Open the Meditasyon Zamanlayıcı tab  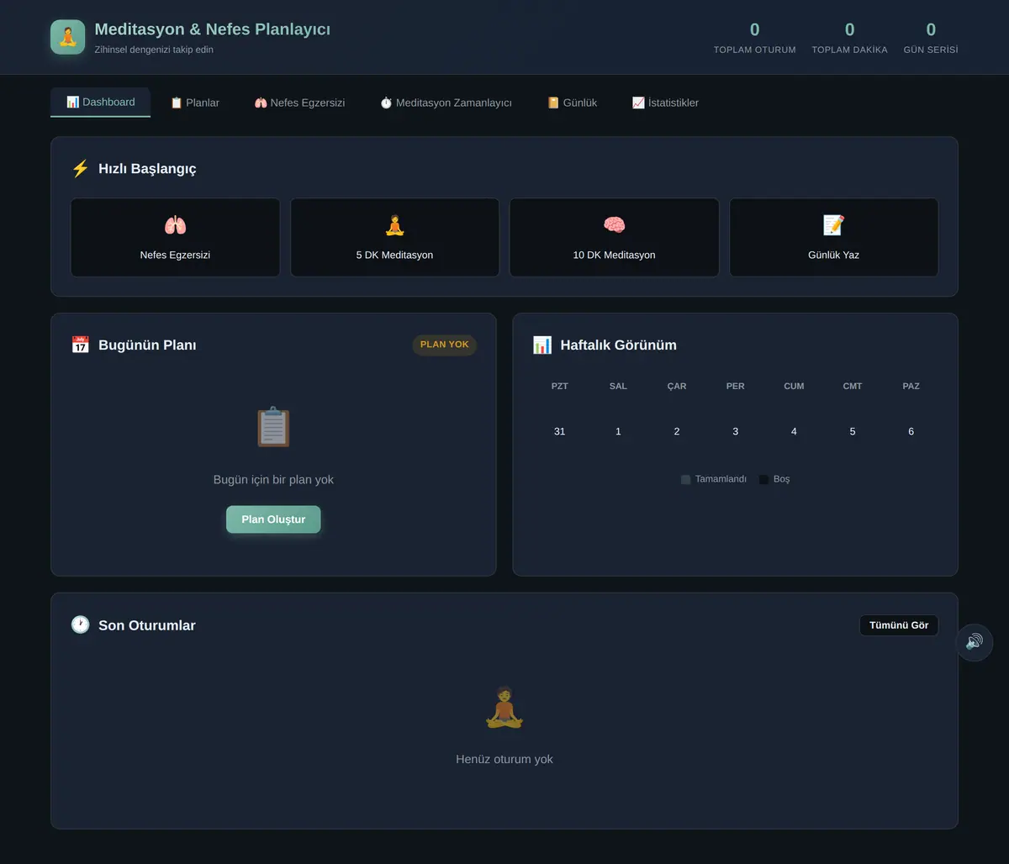click(x=446, y=103)
